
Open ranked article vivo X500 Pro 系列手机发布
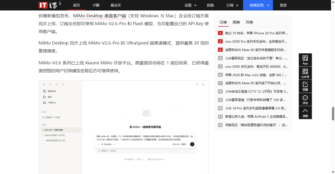tap(256, 42)
